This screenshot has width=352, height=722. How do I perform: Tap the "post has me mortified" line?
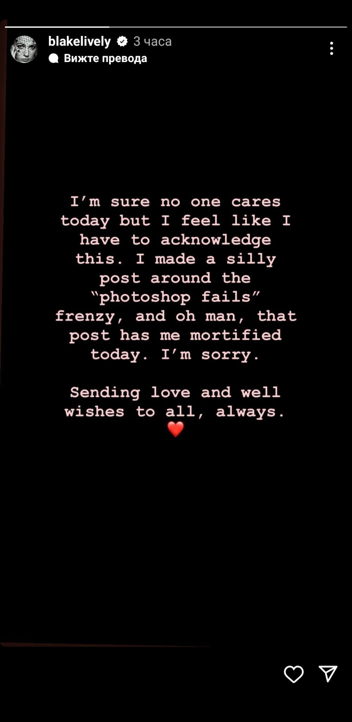click(x=175, y=335)
